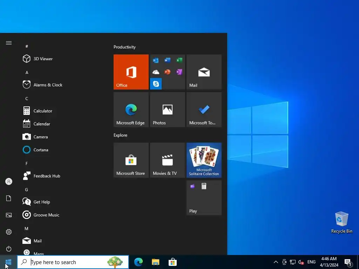Screen dimensions: 359x269
Task: Click the Word icon in Office group tile
Action: click(x=167, y=60)
